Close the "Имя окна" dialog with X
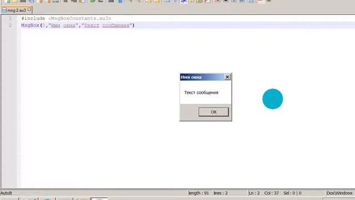The width and height of the screenshot is (355, 200). pyautogui.click(x=227, y=77)
